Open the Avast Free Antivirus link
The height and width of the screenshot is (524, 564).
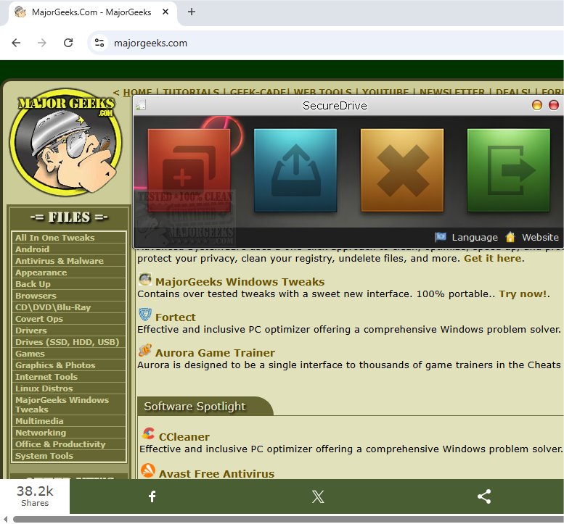tap(216, 474)
